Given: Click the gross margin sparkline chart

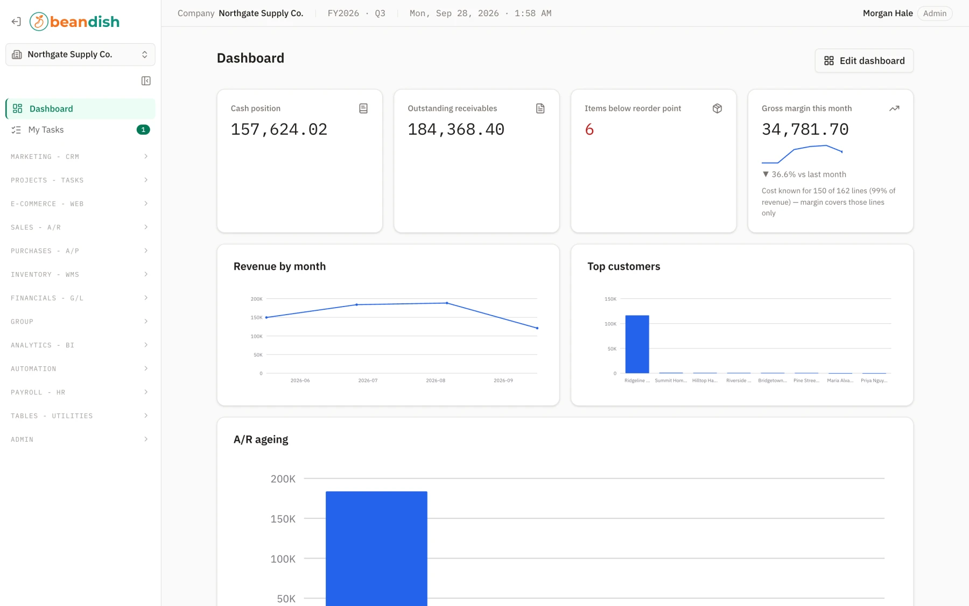Looking at the screenshot, I should (x=802, y=154).
